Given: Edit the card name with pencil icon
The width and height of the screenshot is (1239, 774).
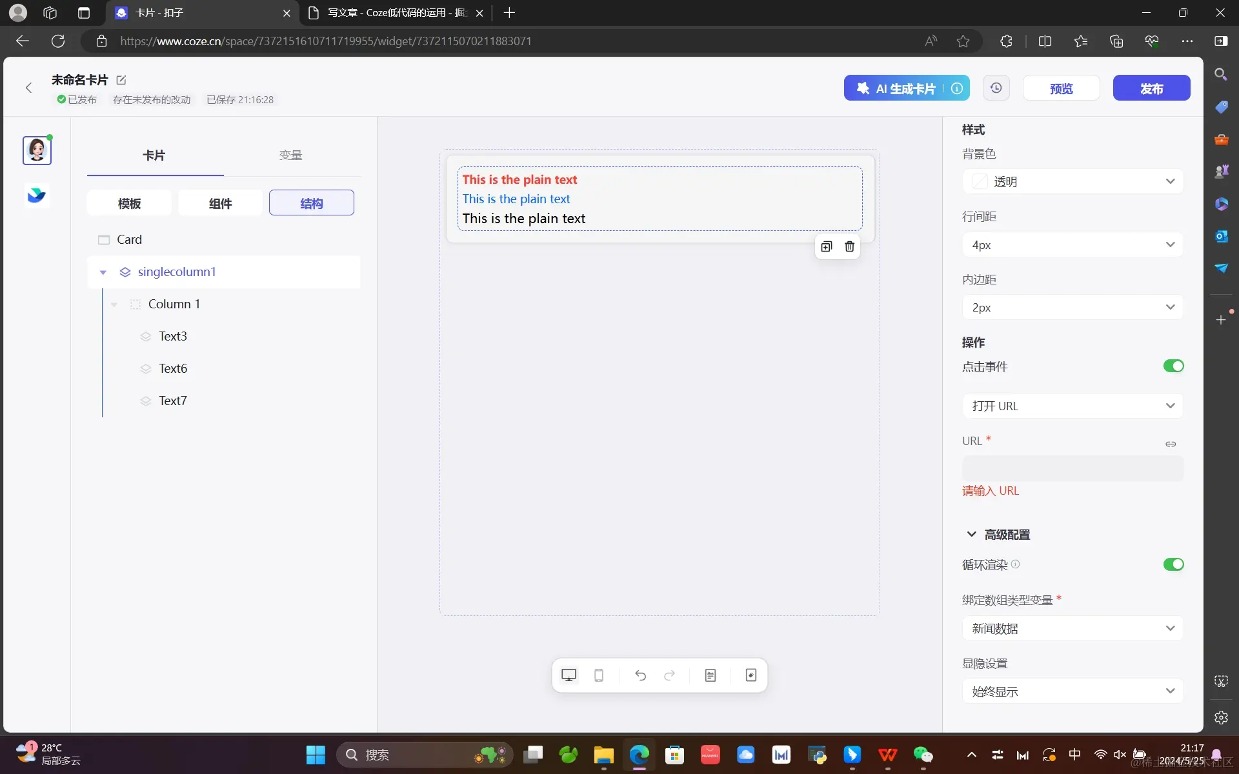Looking at the screenshot, I should click(x=121, y=80).
